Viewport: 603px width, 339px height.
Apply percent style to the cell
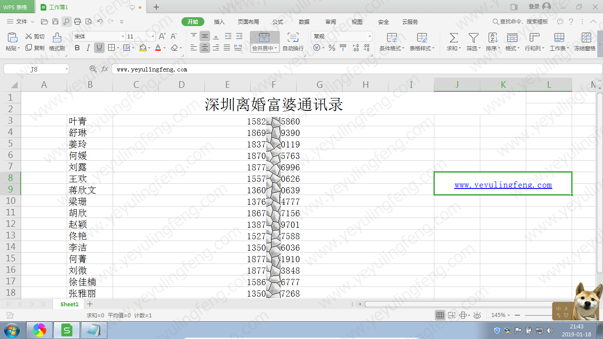(332, 48)
